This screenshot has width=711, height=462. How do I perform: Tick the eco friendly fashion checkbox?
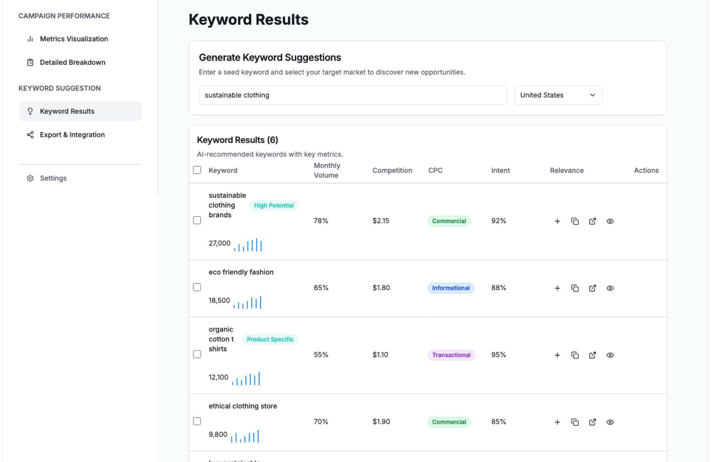(x=197, y=287)
